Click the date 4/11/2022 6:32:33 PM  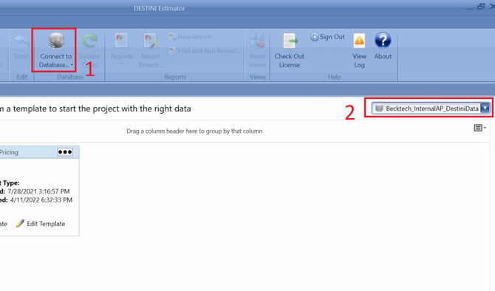tap(41, 200)
